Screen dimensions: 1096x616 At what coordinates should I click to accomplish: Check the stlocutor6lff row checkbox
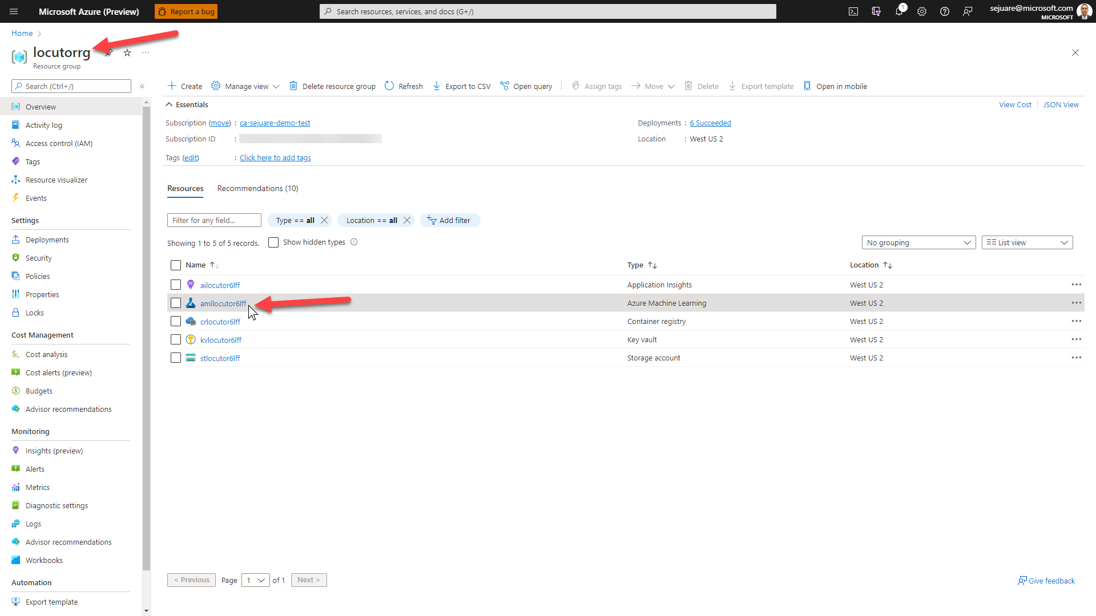click(176, 358)
